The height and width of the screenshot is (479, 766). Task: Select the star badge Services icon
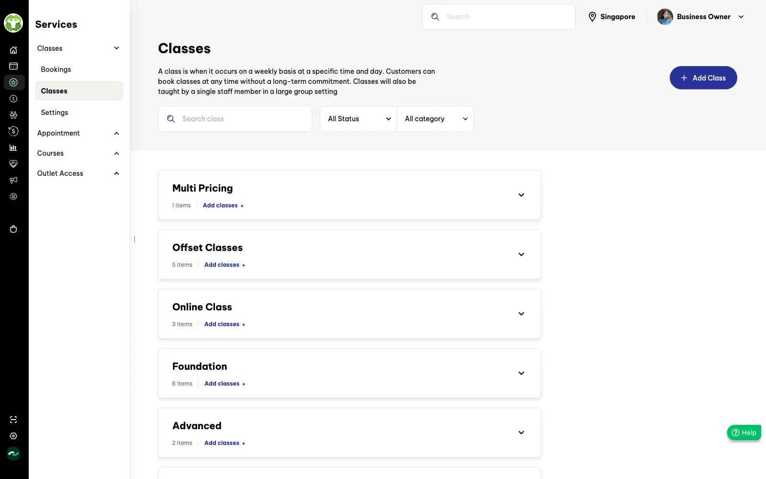[x=14, y=82]
